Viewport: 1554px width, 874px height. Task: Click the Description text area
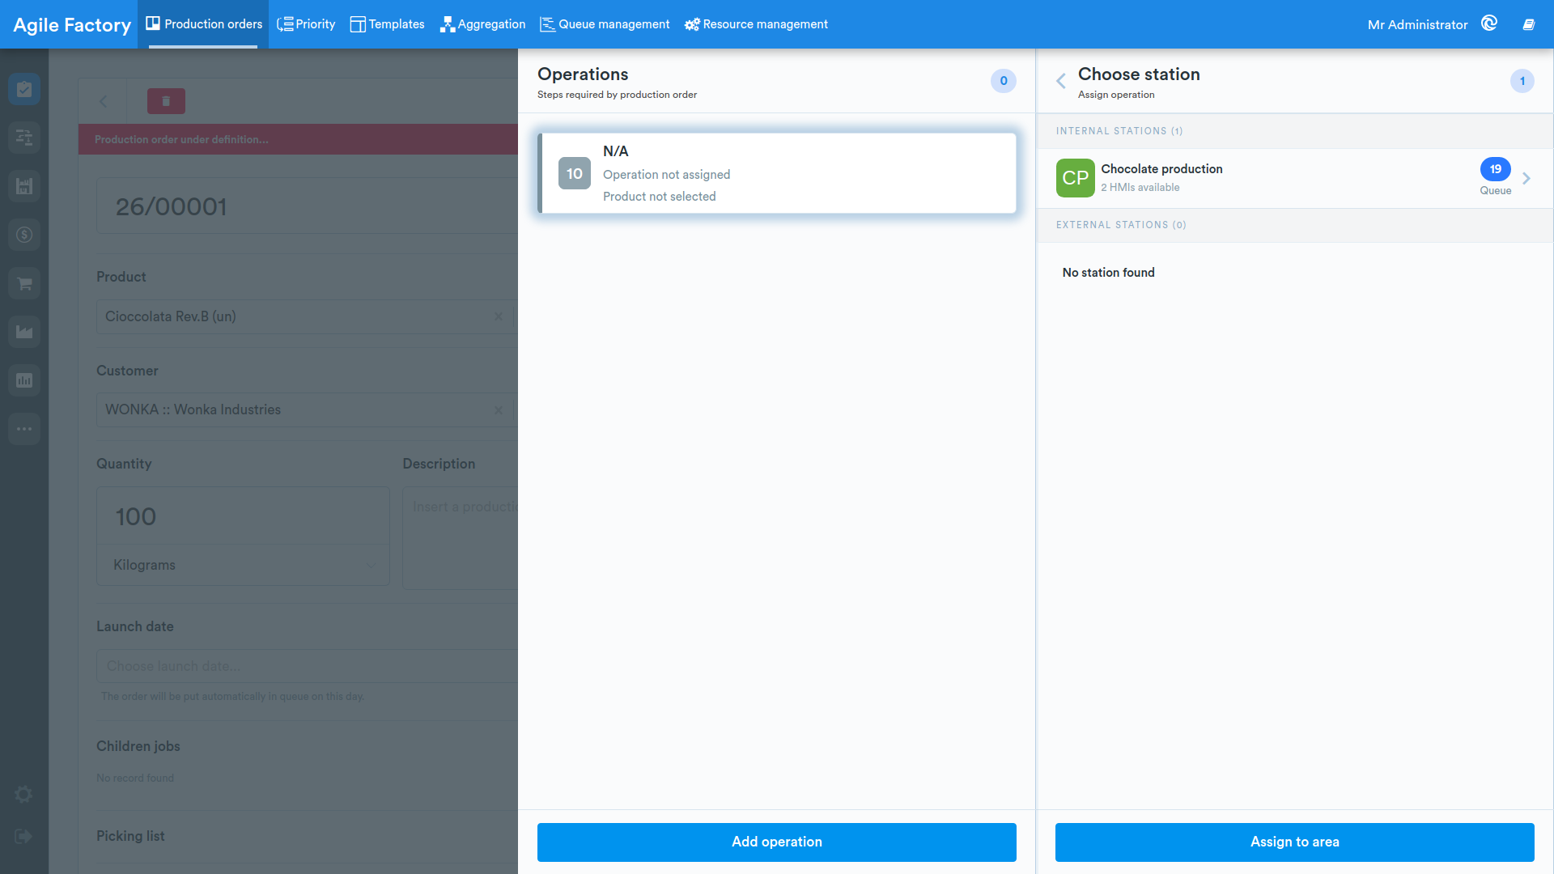pos(461,538)
